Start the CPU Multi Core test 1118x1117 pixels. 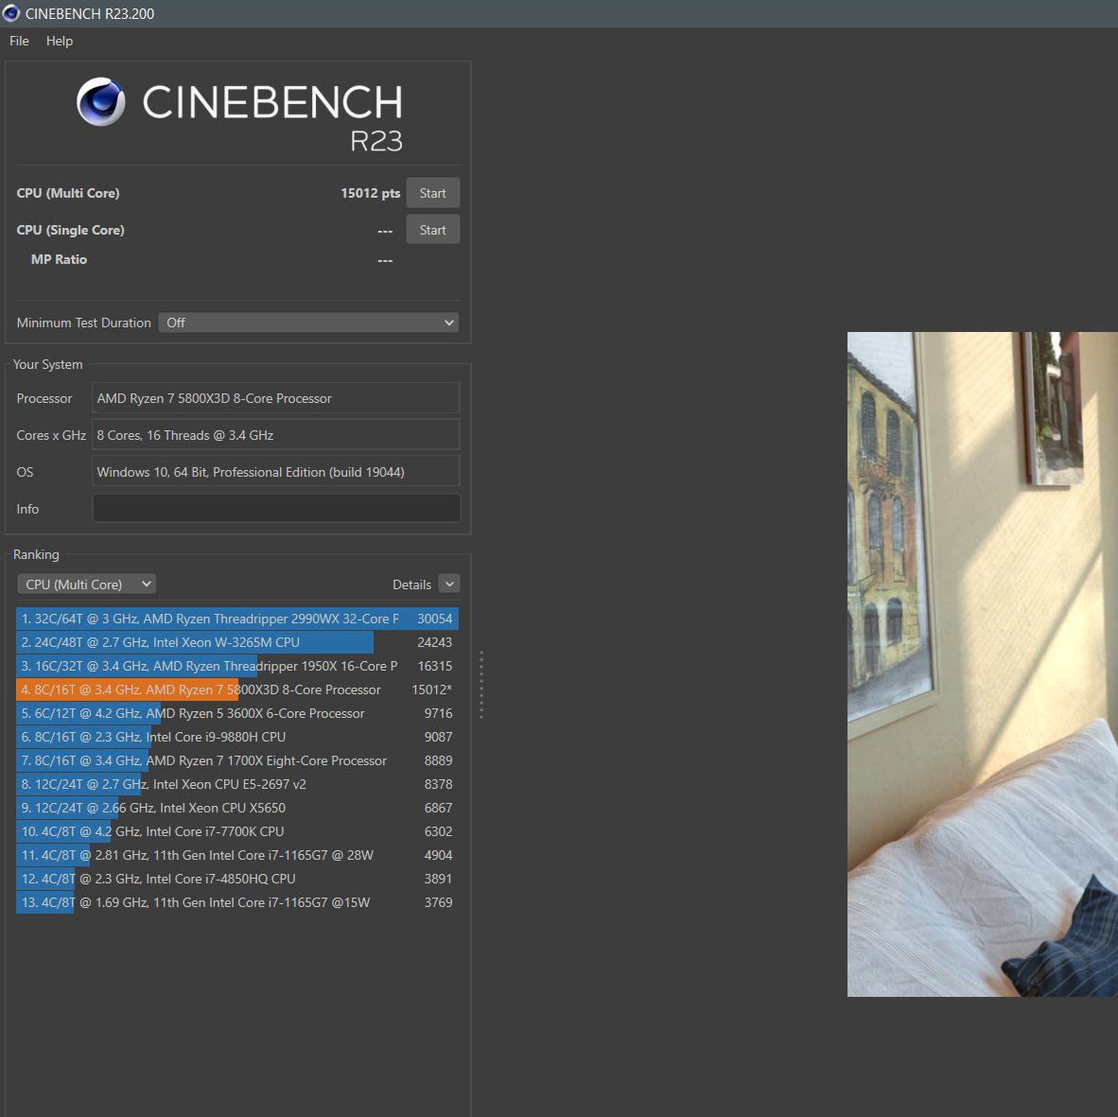[433, 193]
